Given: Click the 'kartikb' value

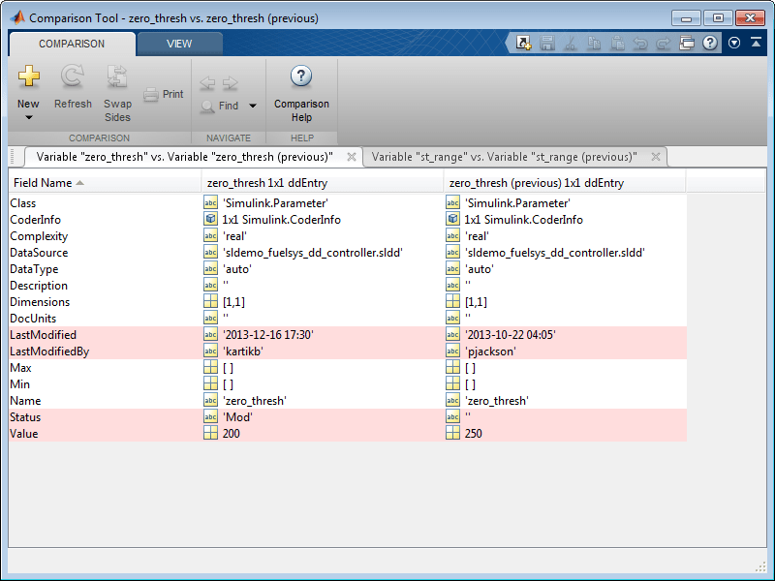Looking at the screenshot, I should pos(243,352).
